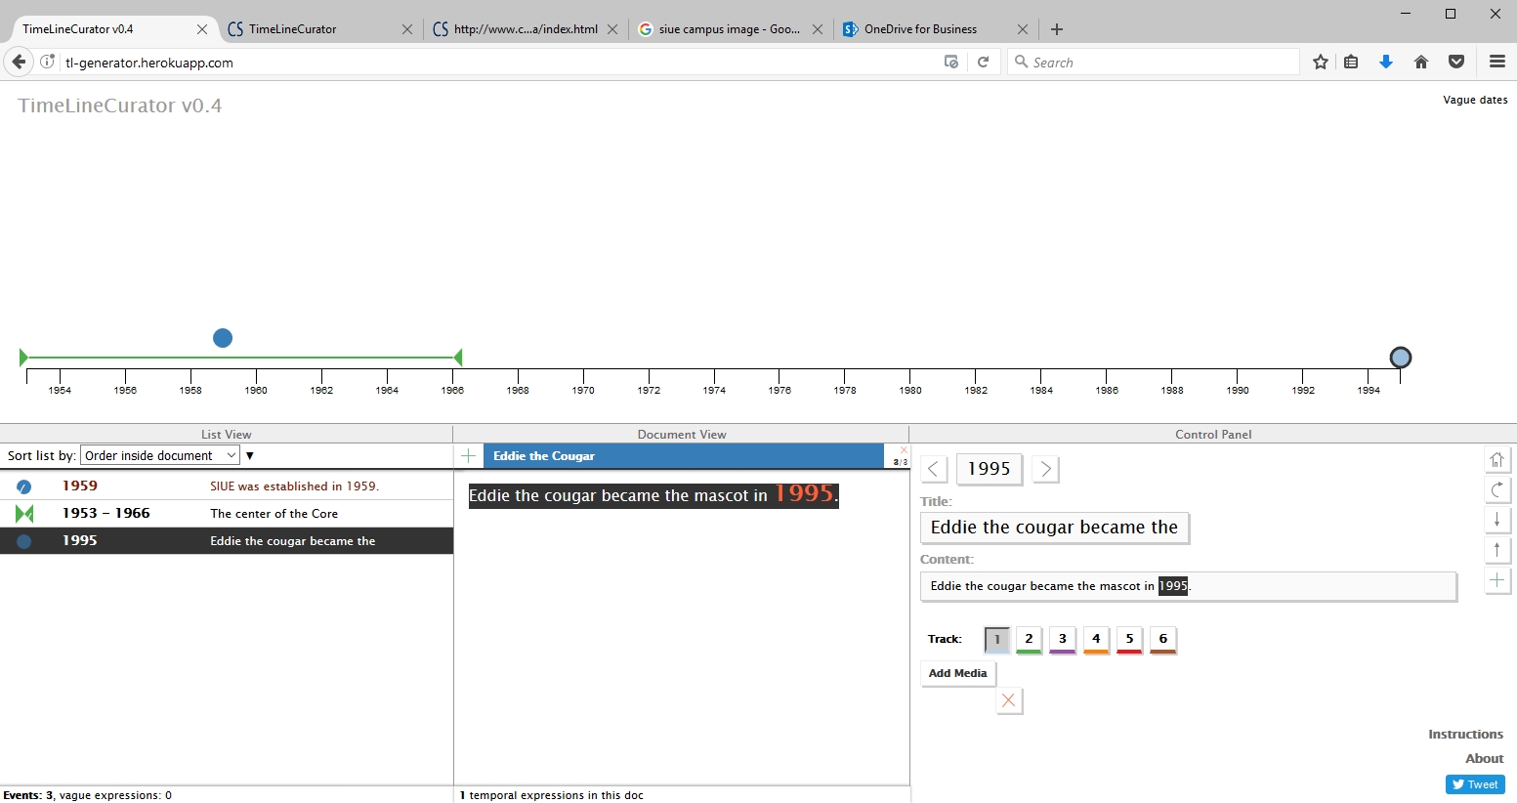Click the down arrow icon in Control Panel
The image size is (1517, 803).
pos(1496,521)
